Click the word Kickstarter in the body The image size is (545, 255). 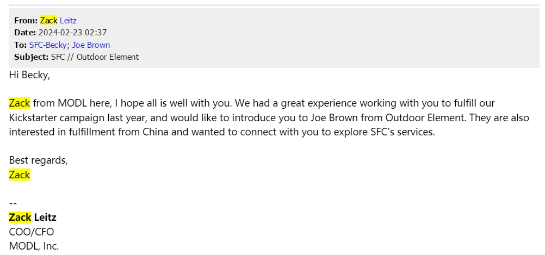(x=33, y=118)
